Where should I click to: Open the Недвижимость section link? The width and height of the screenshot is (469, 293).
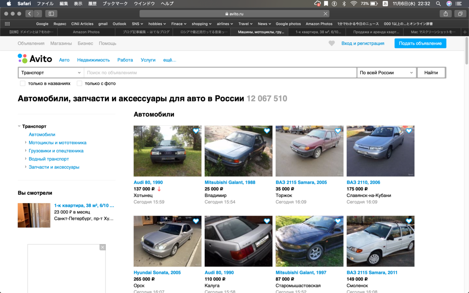click(x=93, y=60)
